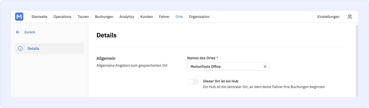Click the 'Dieser Ort ist ein Hub' label
Viewport: 369px width, 108px height.
[221, 81]
